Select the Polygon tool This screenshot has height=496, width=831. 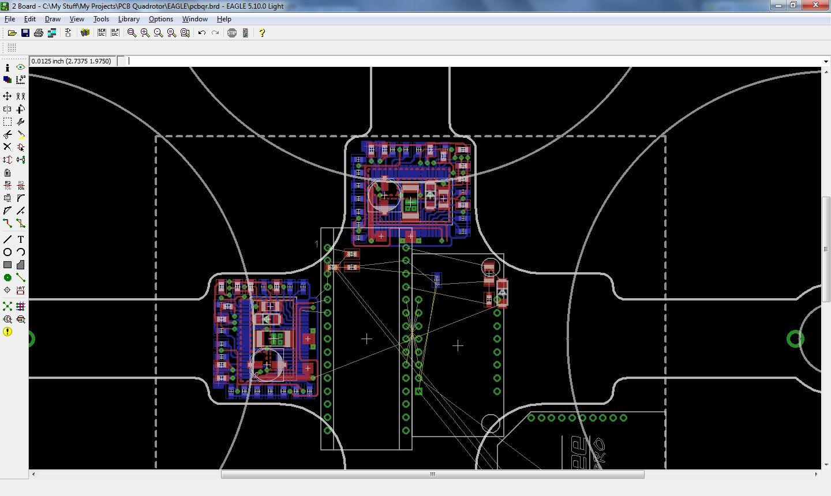[x=20, y=265]
